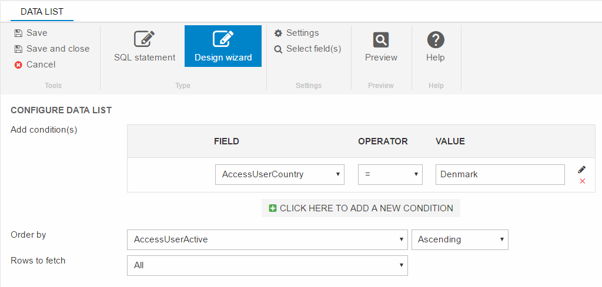Open the operator equals dropdown
This screenshot has height=287, width=602.
(390, 174)
